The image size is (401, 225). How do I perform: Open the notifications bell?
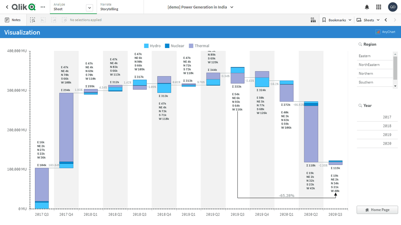click(367, 7)
